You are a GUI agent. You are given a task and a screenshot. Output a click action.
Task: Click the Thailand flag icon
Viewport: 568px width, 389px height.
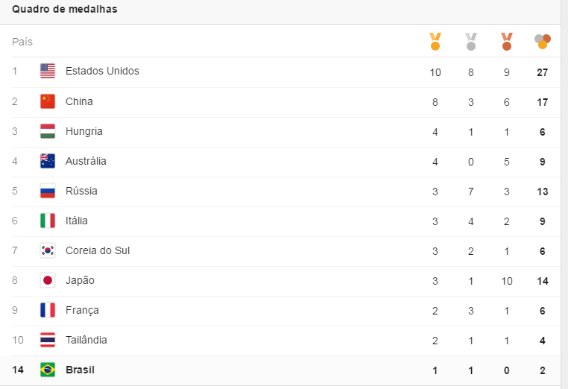coord(48,340)
